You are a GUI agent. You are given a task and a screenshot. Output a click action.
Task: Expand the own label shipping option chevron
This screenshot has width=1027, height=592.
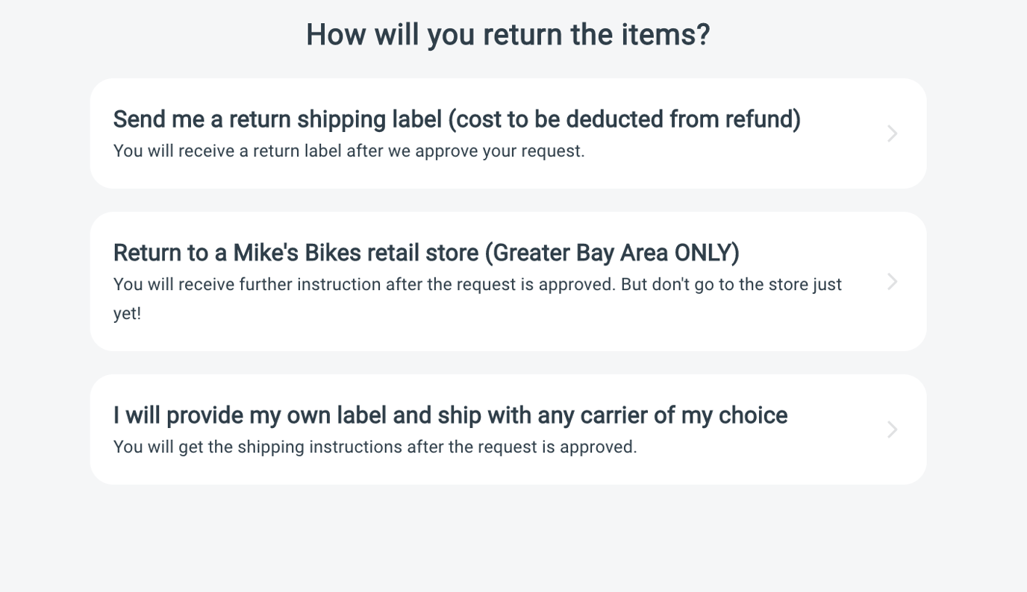(892, 429)
